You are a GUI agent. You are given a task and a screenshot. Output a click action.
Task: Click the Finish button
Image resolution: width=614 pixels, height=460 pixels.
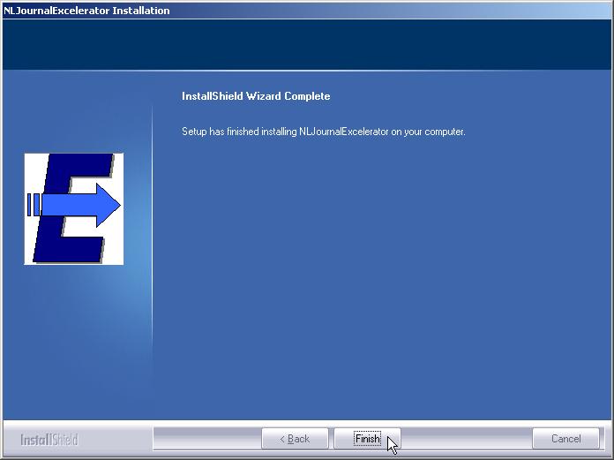coord(367,439)
